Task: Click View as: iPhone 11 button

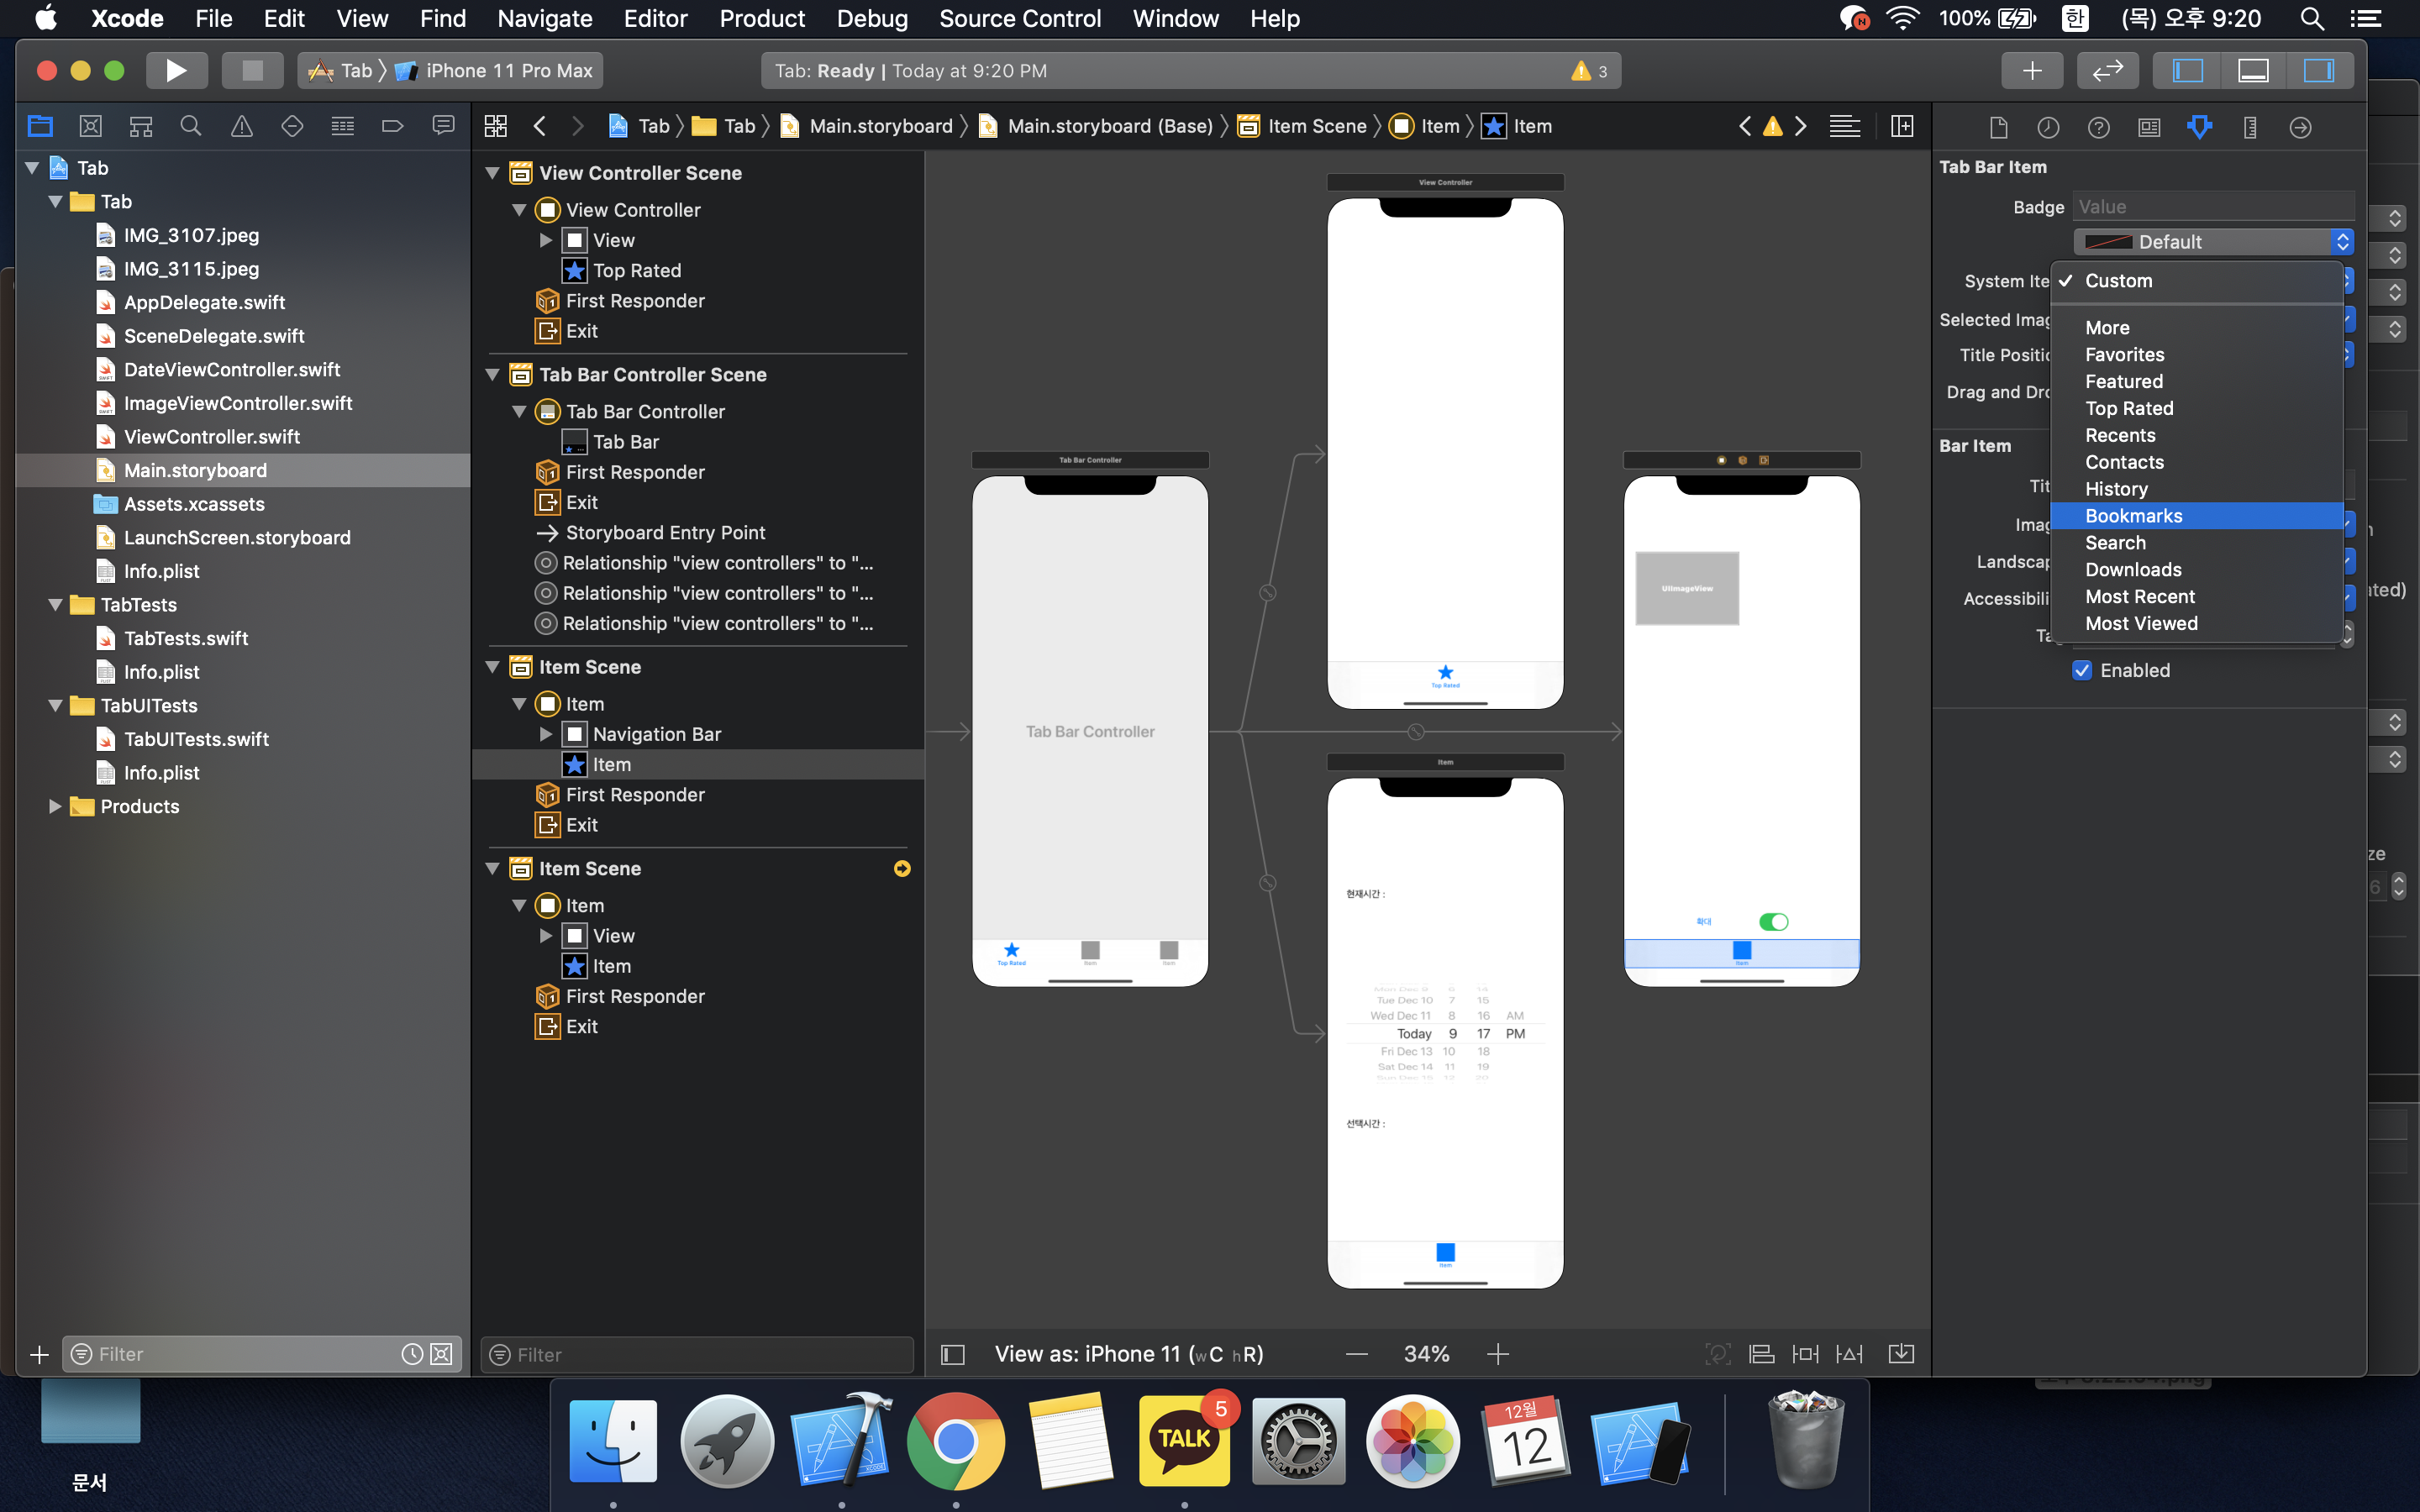Action: click(x=1128, y=1354)
